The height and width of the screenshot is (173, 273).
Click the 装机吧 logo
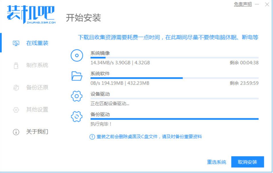click(31, 14)
